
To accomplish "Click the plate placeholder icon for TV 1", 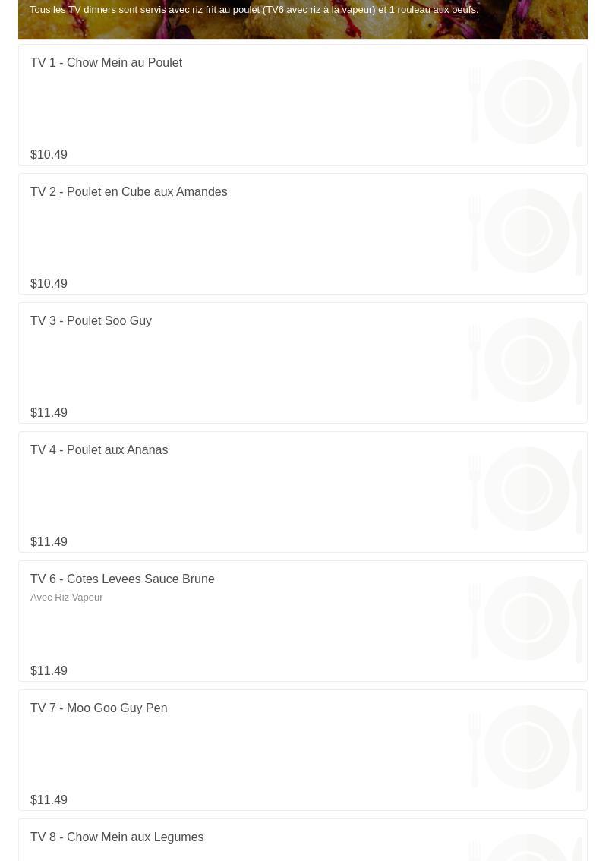I will pyautogui.click(x=526, y=102).
